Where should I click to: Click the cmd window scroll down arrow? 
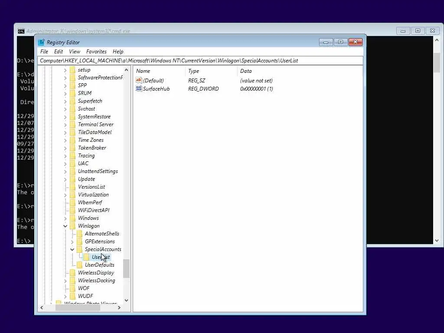437,240
